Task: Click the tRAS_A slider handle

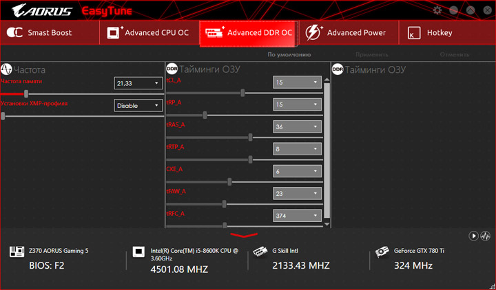Action: click(251, 137)
